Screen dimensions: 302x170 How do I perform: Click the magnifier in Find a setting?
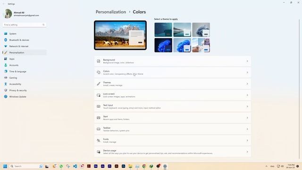tap(43, 25)
